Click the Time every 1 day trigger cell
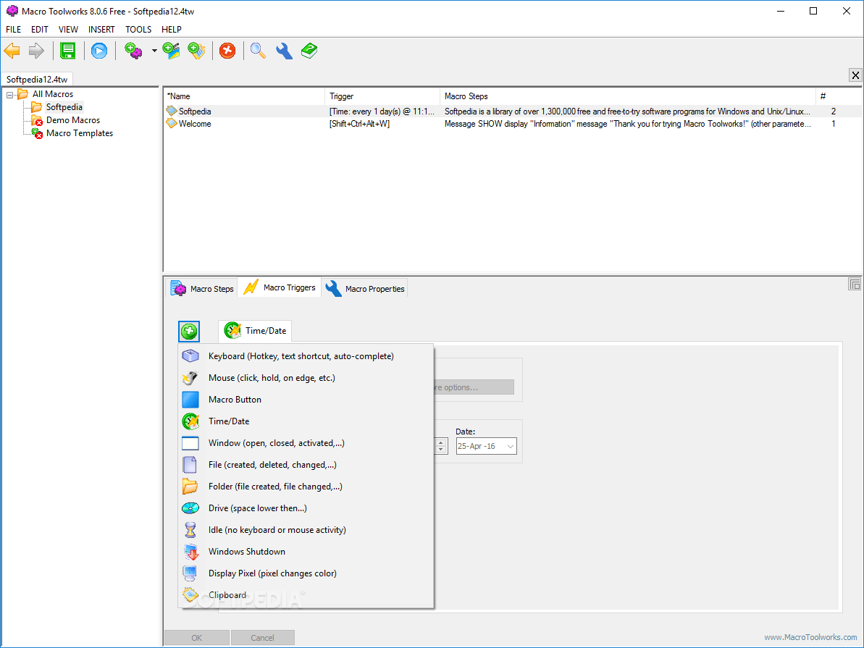Viewport: 864px width, 648px height. (x=382, y=111)
